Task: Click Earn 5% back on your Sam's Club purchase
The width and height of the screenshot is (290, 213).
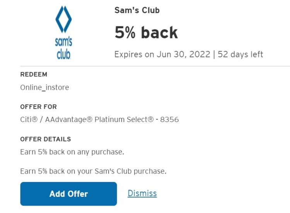Action: 94,171
